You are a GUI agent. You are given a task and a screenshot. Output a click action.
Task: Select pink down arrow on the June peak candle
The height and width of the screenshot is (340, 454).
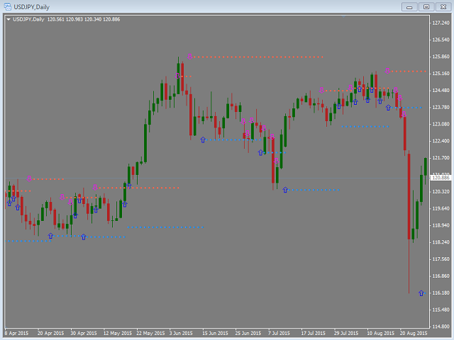point(177,76)
